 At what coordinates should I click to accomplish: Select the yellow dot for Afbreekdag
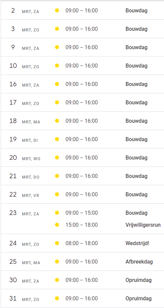pos(57,262)
